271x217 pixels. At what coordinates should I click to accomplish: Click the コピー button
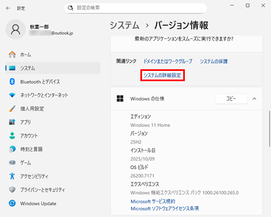tap(231, 98)
